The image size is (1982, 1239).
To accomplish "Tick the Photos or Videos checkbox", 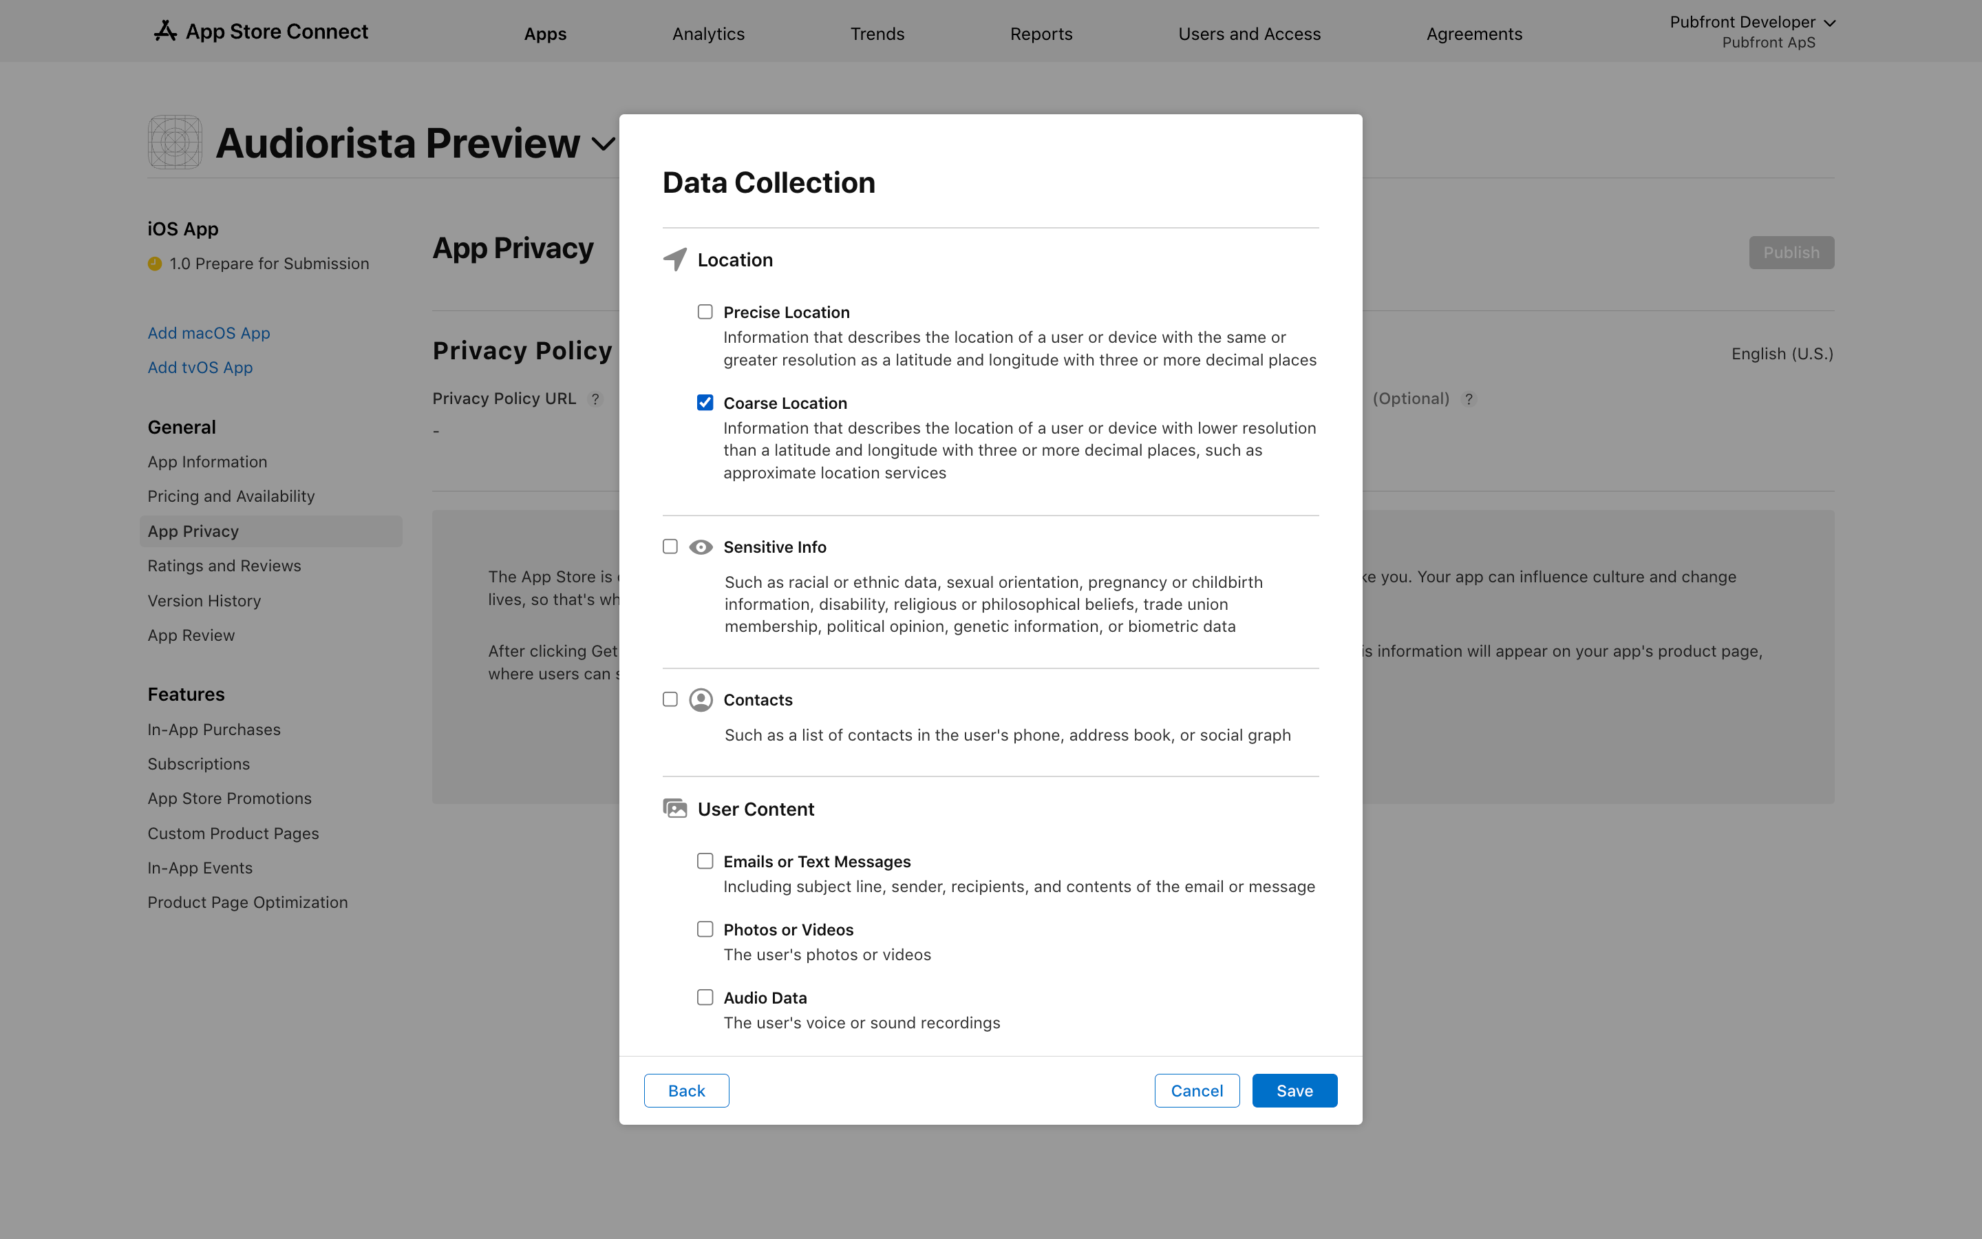I will point(705,929).
